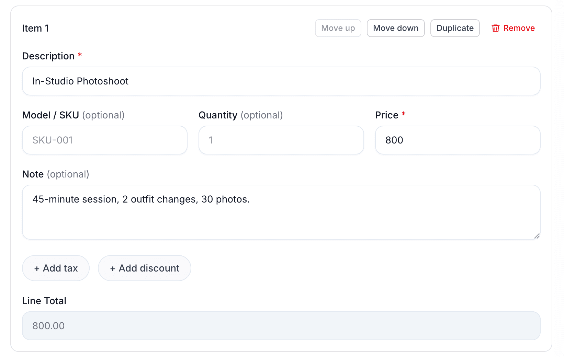Click the Line Total label
Viewport: 564px width, 357px height.
44,301
